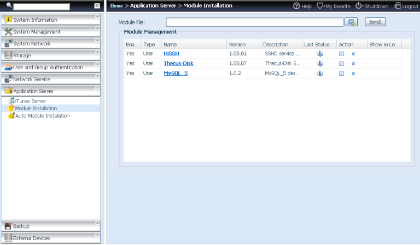Click the Help question mark icon

tap(296, 6)
